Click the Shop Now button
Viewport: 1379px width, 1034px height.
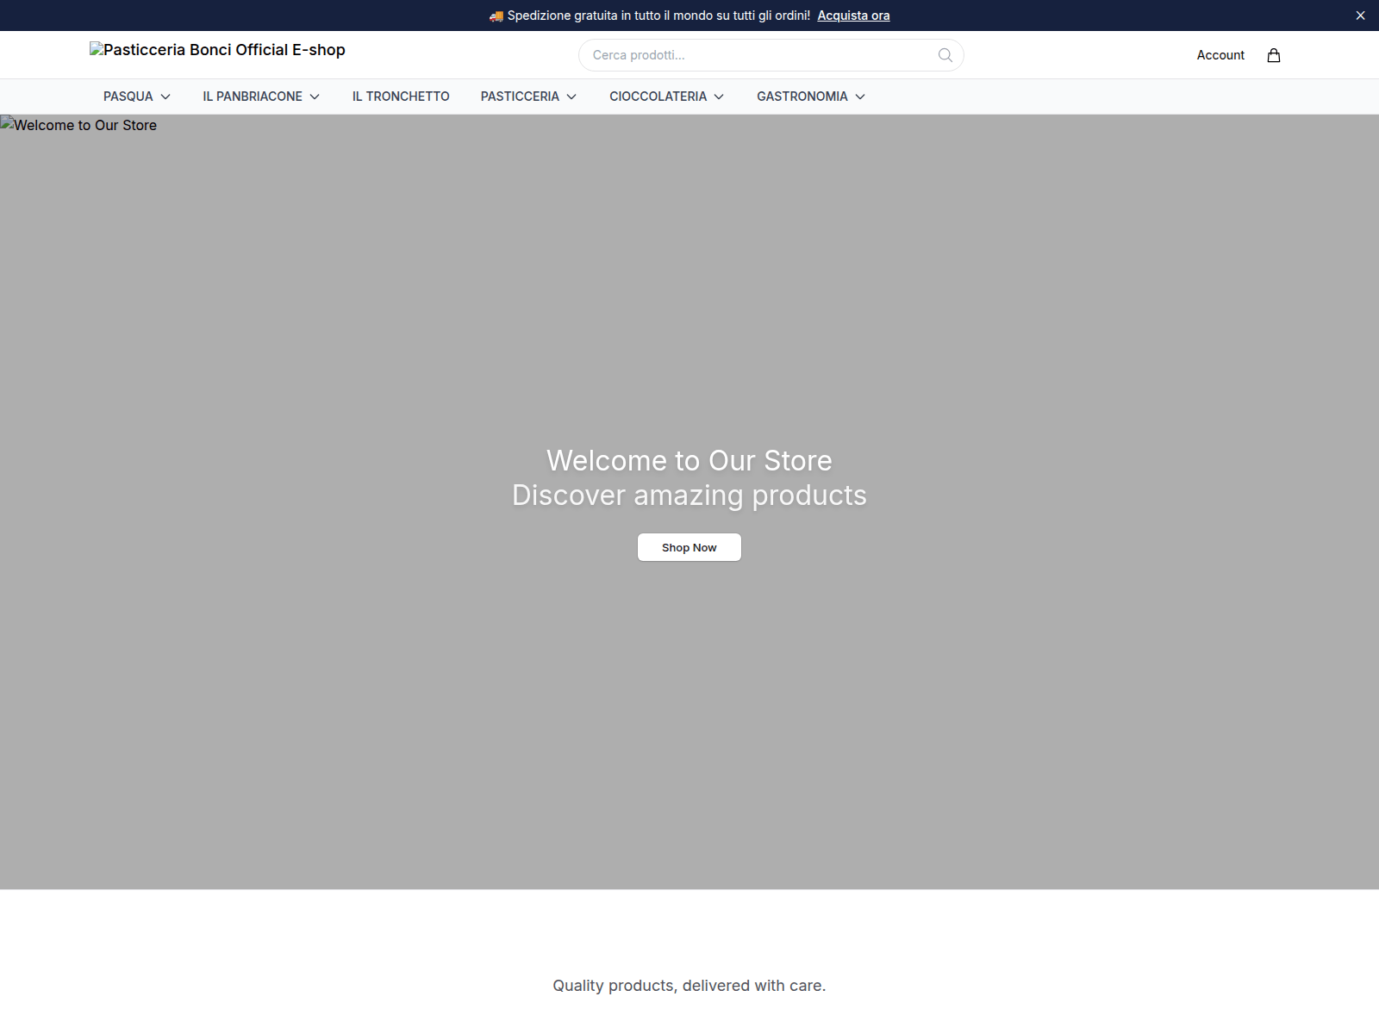[689, 547]
